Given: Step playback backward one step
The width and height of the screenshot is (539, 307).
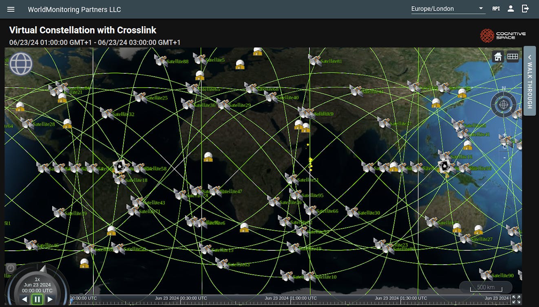Looking at the screenshot, I should 24,299.
